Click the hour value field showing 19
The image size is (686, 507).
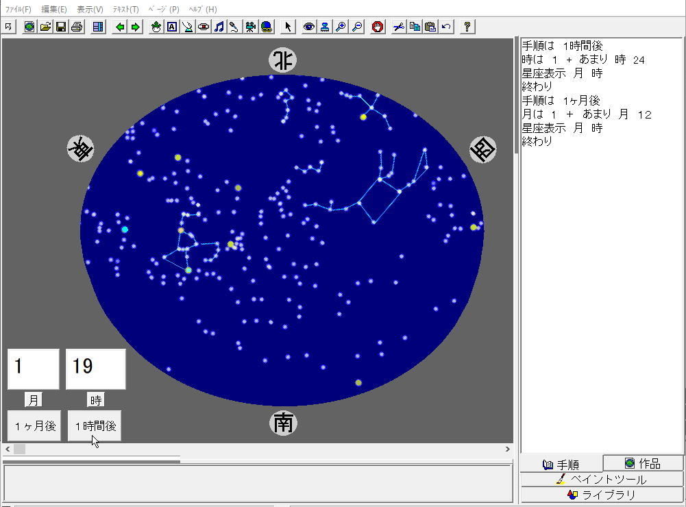(95, 369)
